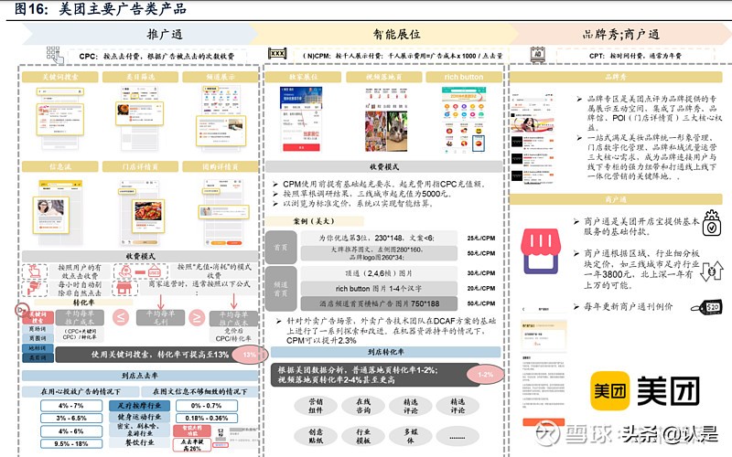Click the 到店转化率 blue bar
The width and height of the screenshot is (732, 457).
(x=385, y=352)
